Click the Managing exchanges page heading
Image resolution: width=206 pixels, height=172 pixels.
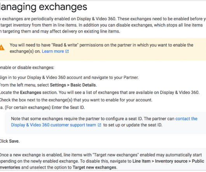pyautogui.click(x=44, y=7)
